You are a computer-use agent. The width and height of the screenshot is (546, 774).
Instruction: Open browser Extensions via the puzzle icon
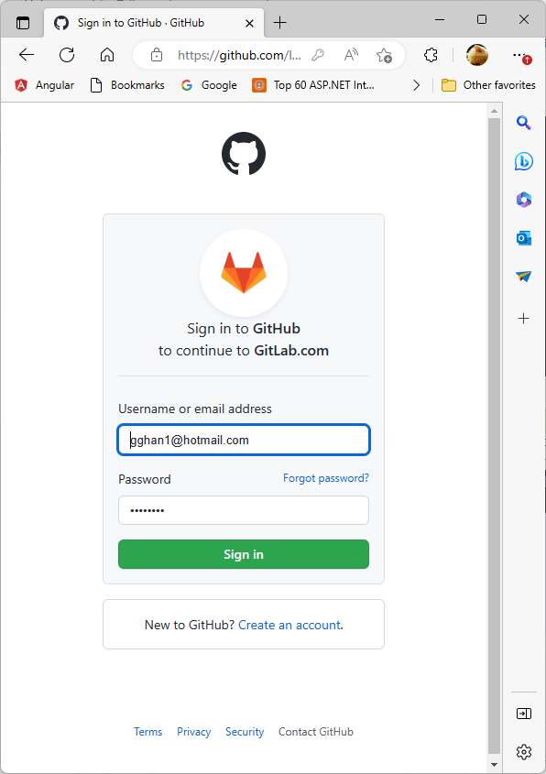point(431,55)
